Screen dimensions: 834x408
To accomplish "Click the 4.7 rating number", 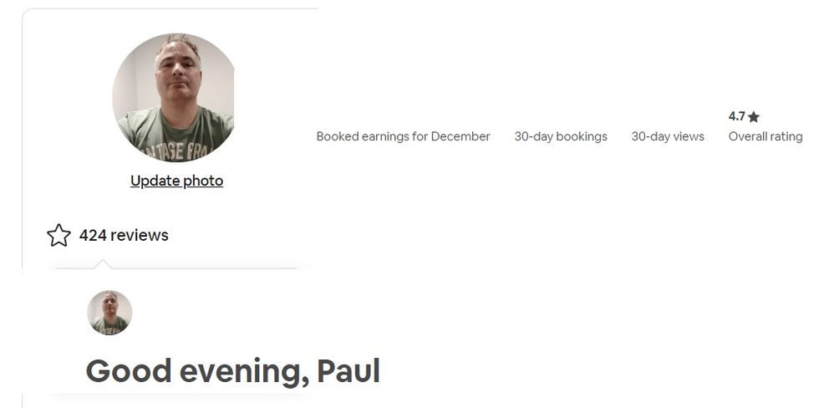I will pyautogui.click(x=736, y=117).
